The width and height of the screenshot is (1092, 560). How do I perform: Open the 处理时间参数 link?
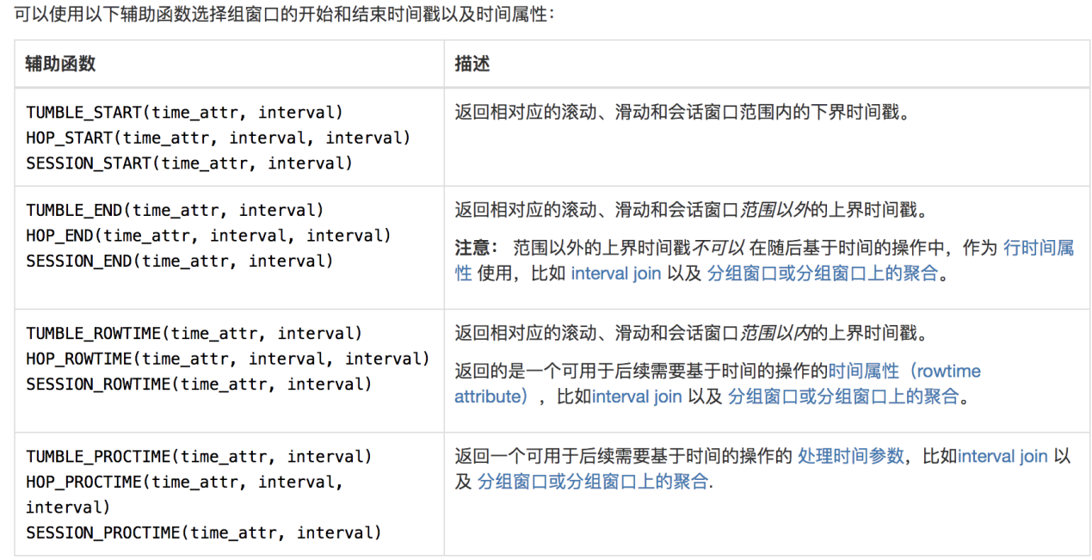click(851, 456)
